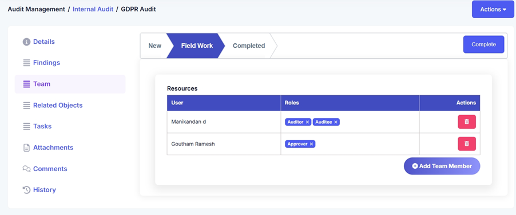The width and height of the screenshot is (516, 215).
Task: Click the Roles column header
Action: (x=350, y=103)
